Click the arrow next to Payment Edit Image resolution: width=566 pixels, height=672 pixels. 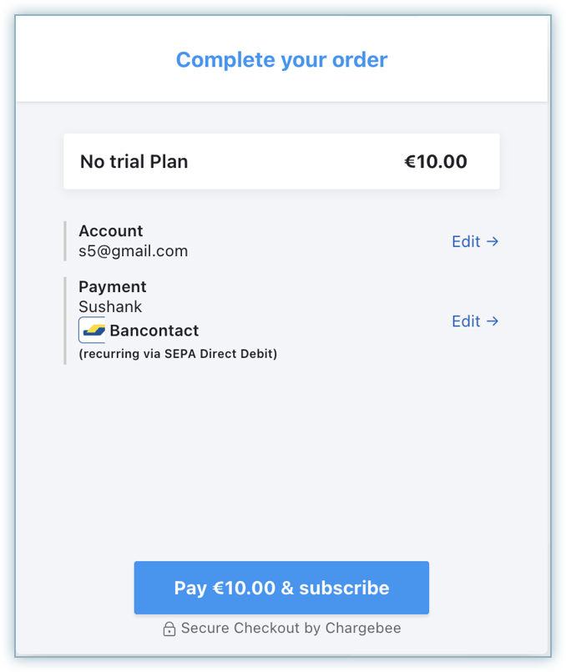(493, 321)
